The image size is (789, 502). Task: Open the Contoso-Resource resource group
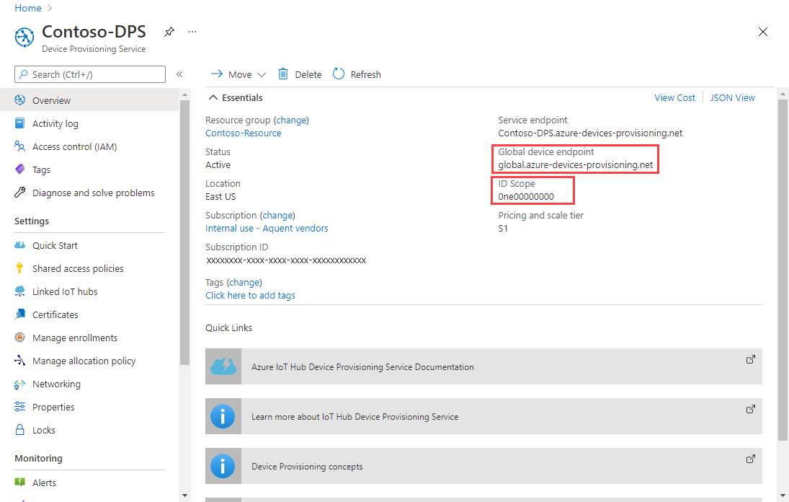[x=243, y=133]
